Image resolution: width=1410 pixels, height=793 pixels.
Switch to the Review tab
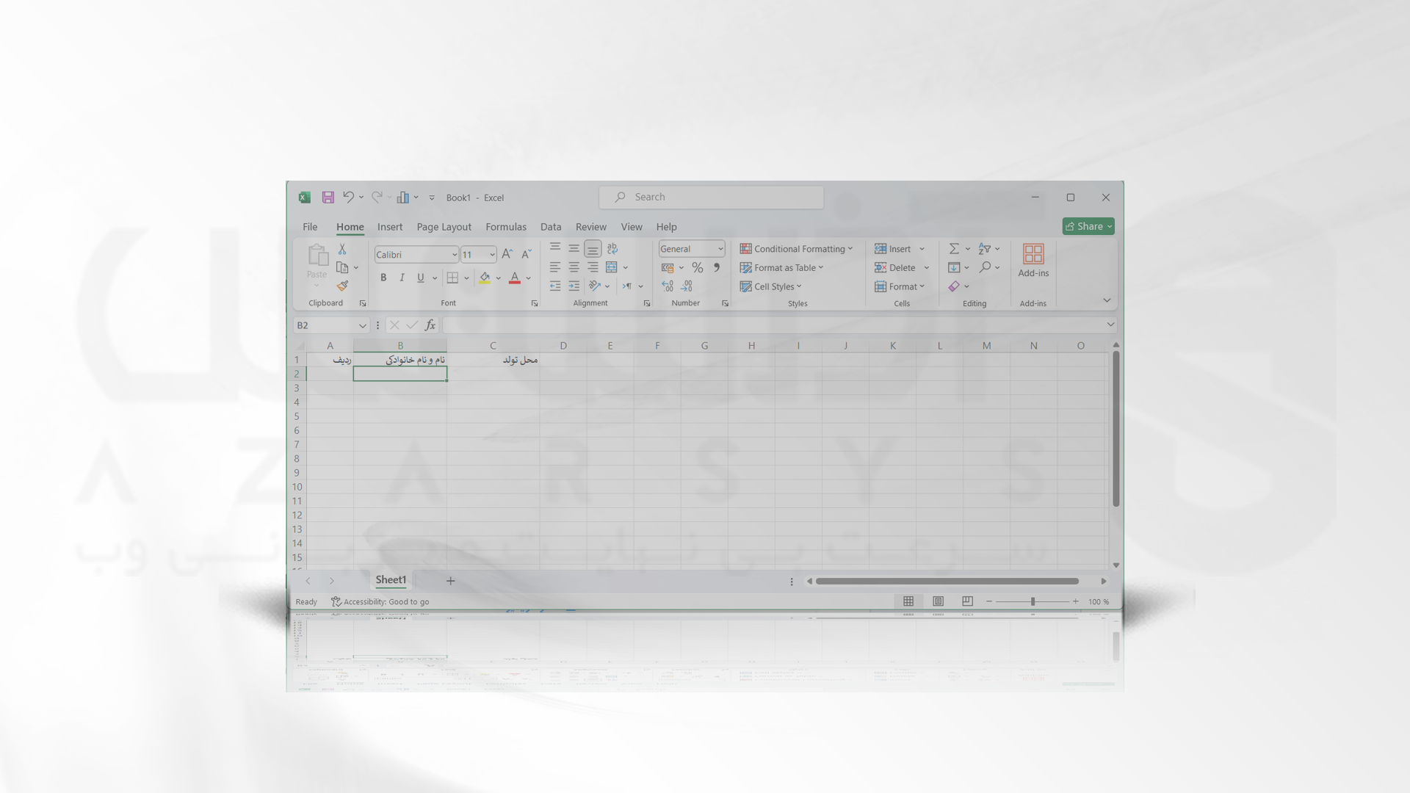point(591,227)
